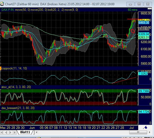
Task: Click stochastic value 89,7366
Action: (144, 91)
